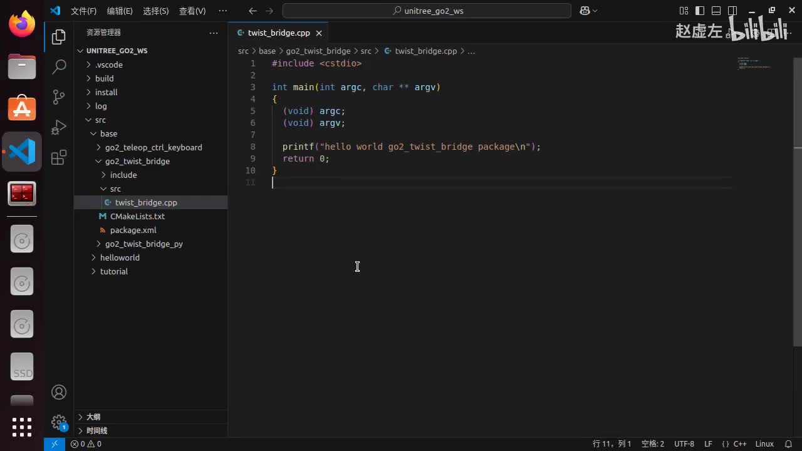802x451 pixels.
Task: Show errors and warnings count in status bar
Action: 86,444
